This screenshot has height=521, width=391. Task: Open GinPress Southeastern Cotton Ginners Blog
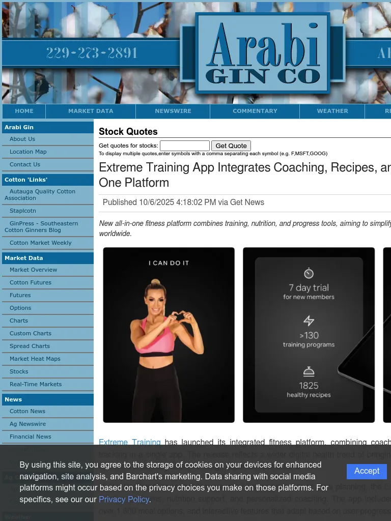[x=41, y=226]
